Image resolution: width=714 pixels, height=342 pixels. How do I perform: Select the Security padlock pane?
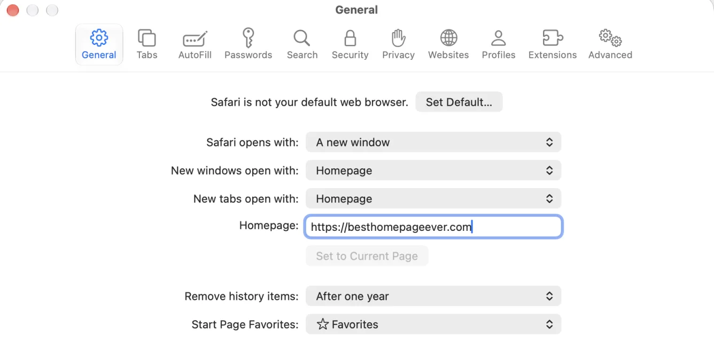(x=350, y=45)
